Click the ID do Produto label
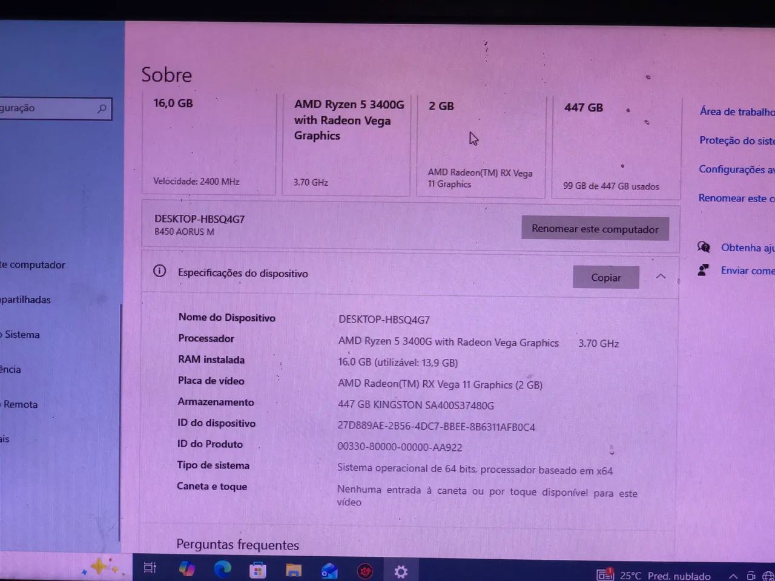Image resolution: width=775 pixels, height=581 pixels. click(x=210, y=444)
